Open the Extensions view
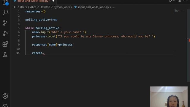190x107 pixels. click(x=5, y=44)
